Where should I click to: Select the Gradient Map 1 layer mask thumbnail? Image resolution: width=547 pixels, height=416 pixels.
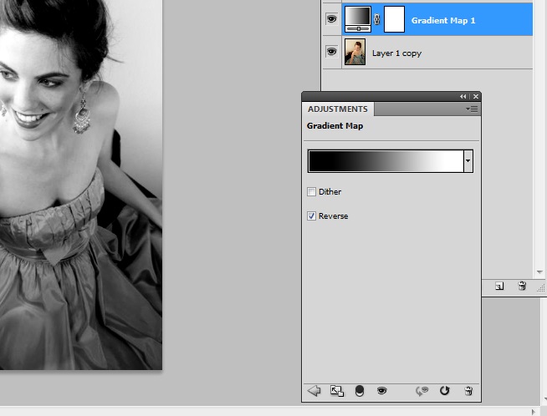(x=395, y=19)
